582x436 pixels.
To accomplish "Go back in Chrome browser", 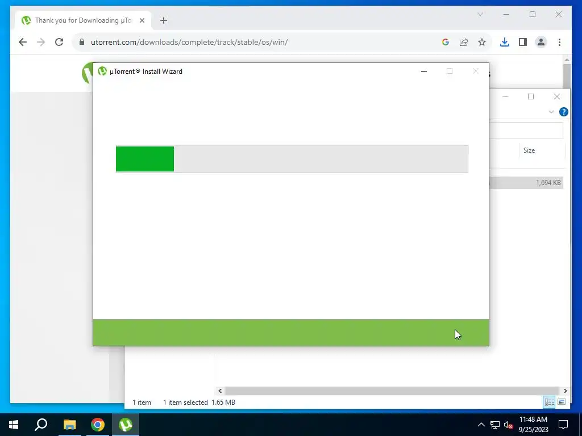I will coord(23,42).
